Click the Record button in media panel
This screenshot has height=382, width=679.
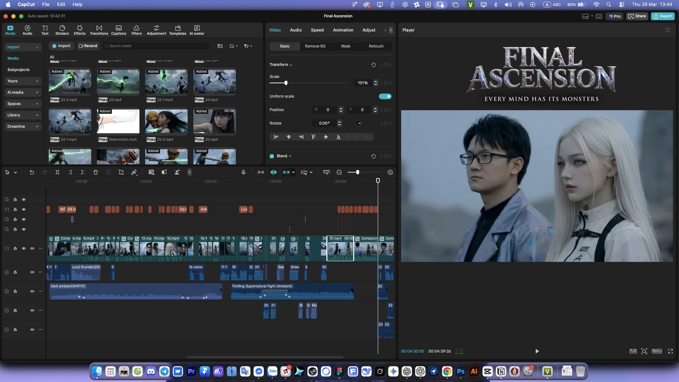click(x=88, y=46)
